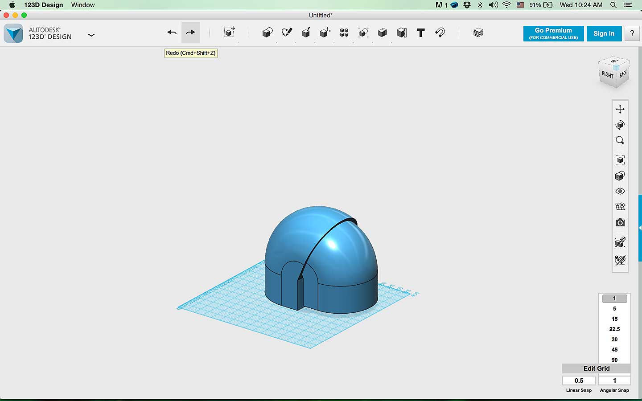Open Spotlight search in menu bar
642x401 pixels.
point(613,5)
